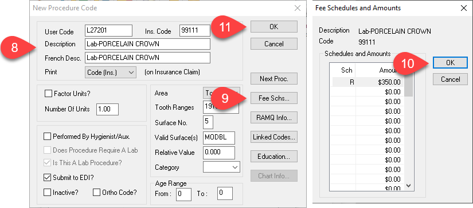The image size is (473, 208).
Task: Click Cancel in Fee Schedules and Amounts
Action: [450, 79]
